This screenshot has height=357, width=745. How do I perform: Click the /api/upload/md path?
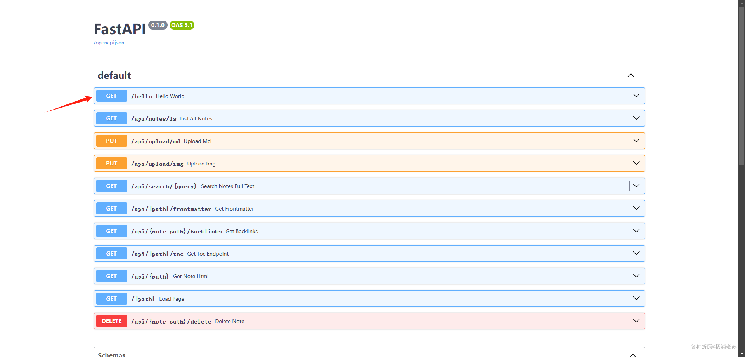(156, 141)
